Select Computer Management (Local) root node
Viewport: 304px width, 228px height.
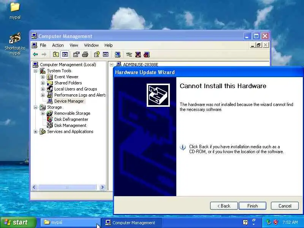click(68, 65)
